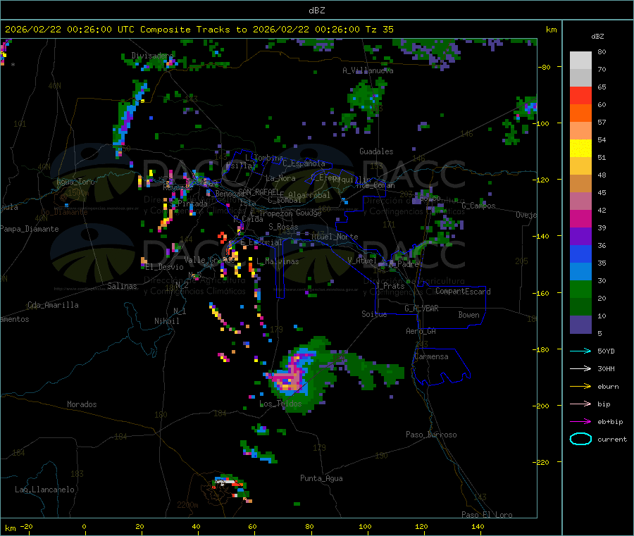Click the 'dBZ' title at top center
The width and height of the screenshot is (634, 536).
pyautogui.click(x=316, y=11)
